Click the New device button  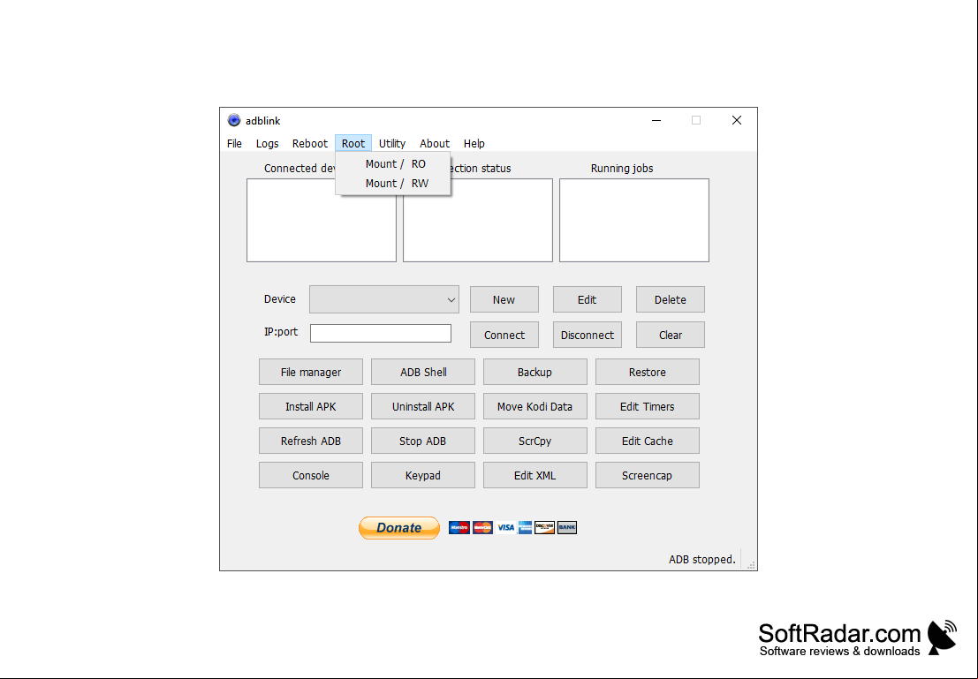[x=504, y=299]
